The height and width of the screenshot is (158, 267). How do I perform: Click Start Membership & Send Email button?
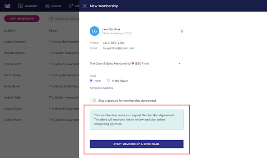pos(136,144)
